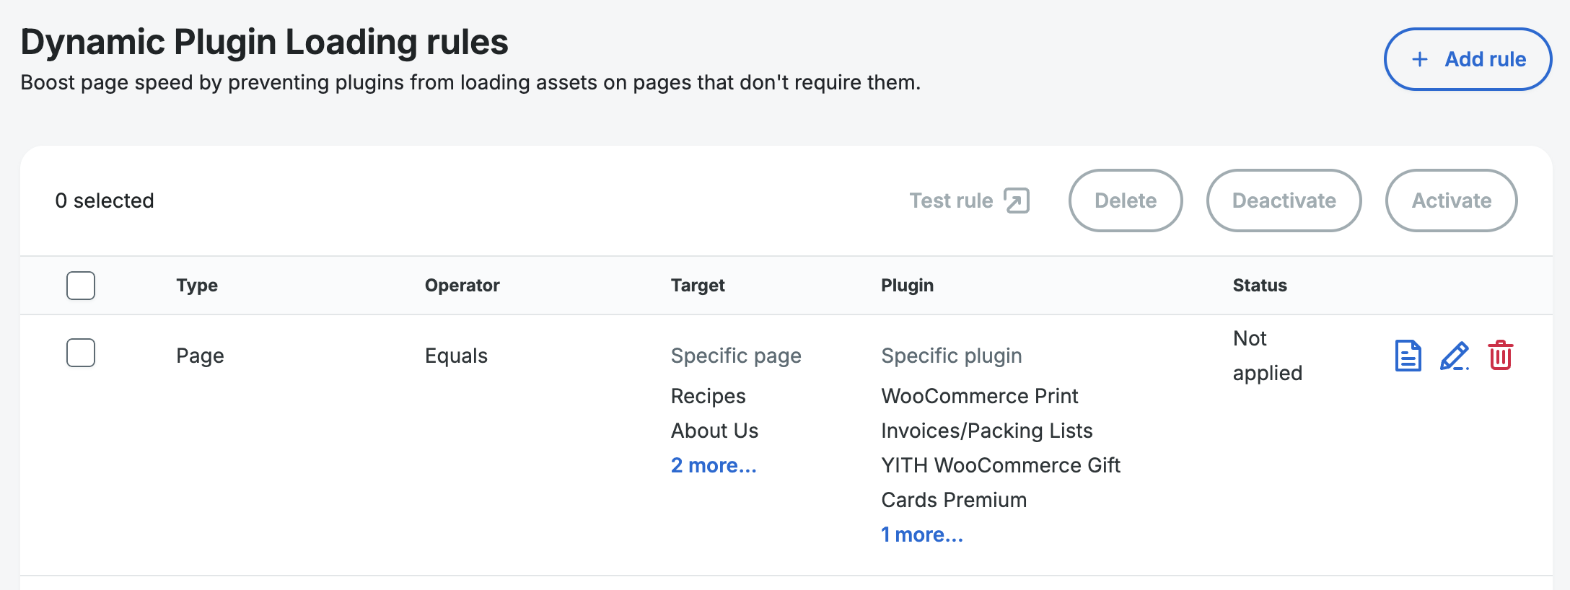Tick the select-all checkbox in table header

(x=81, y=286)
